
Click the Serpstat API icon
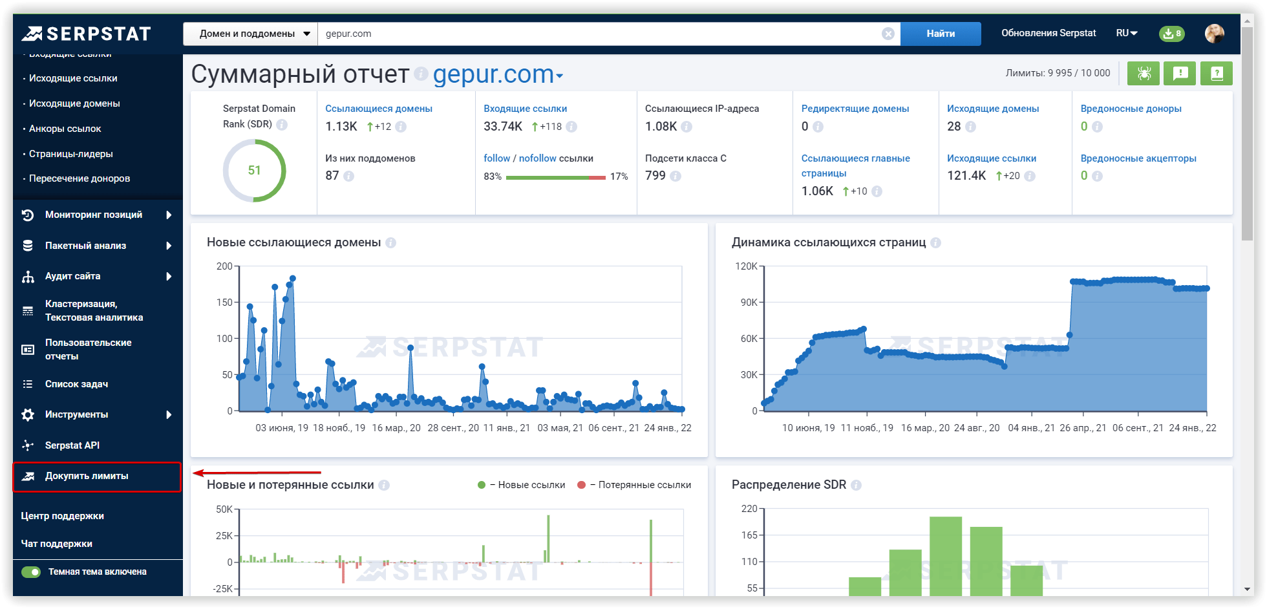click(28, 445)
